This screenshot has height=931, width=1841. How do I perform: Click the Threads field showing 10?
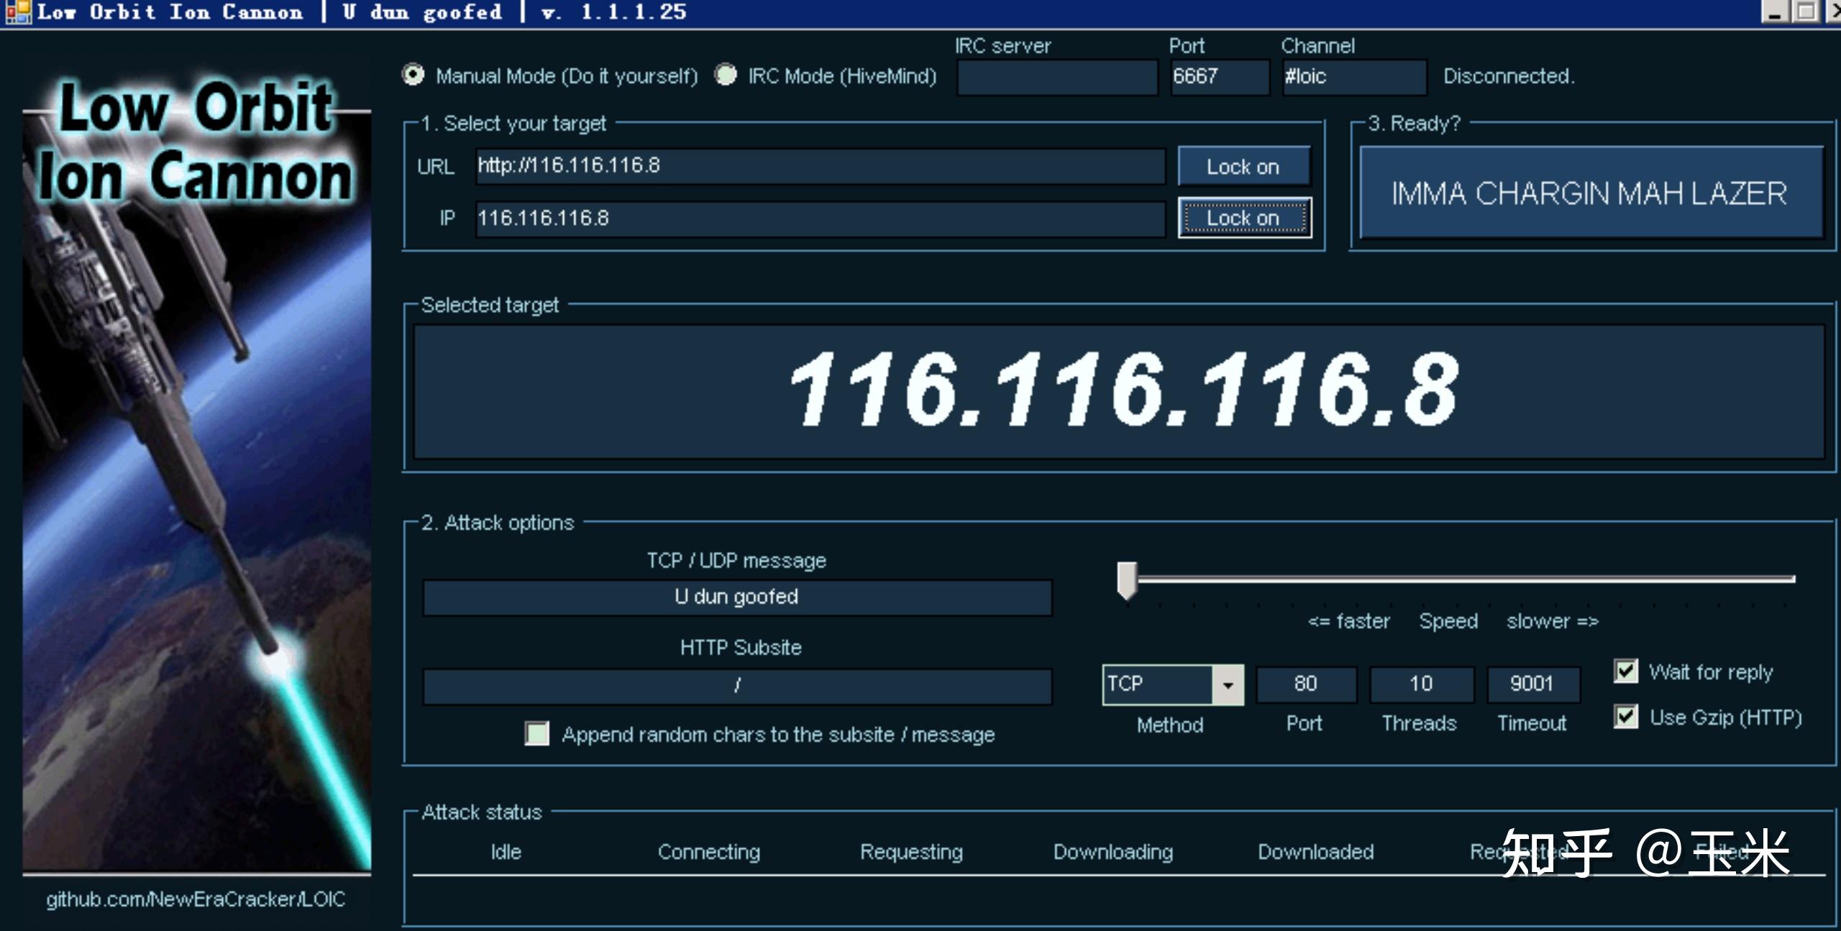click(x=1420, y=684)
